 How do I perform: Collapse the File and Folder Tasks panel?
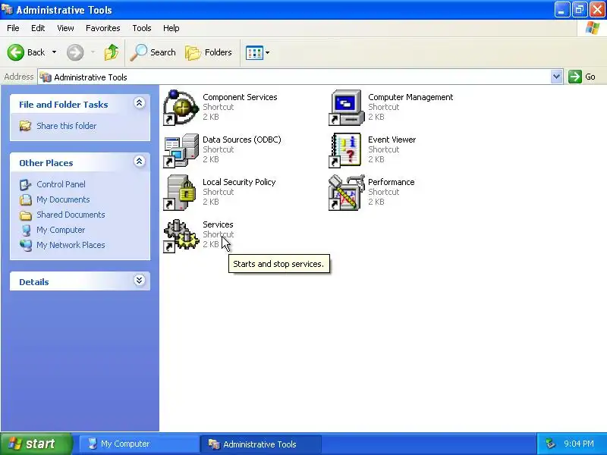pos(140,103)
